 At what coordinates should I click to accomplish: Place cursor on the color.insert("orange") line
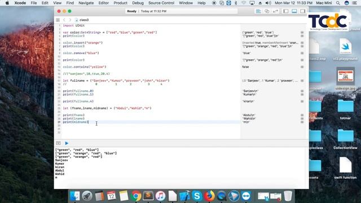(x=83, y=43)
